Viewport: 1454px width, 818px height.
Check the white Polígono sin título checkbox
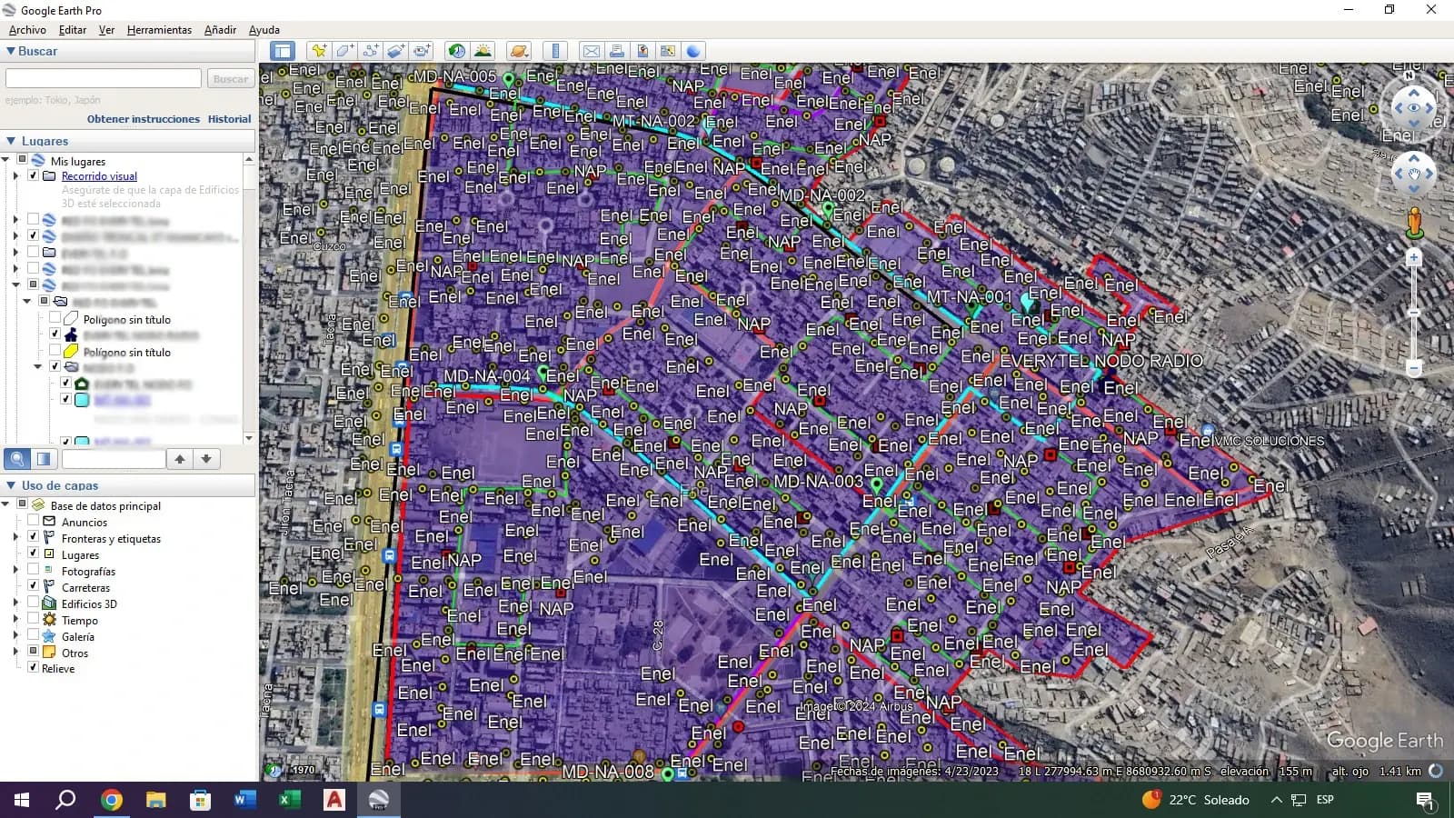(55, 319)
